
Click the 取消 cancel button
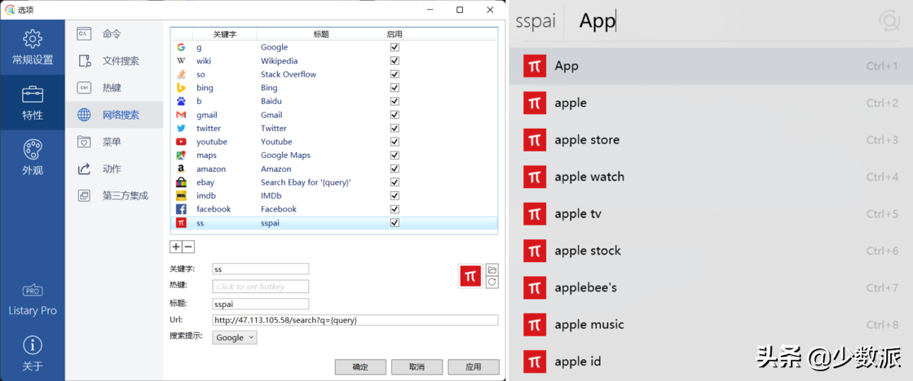pos(417,367)
